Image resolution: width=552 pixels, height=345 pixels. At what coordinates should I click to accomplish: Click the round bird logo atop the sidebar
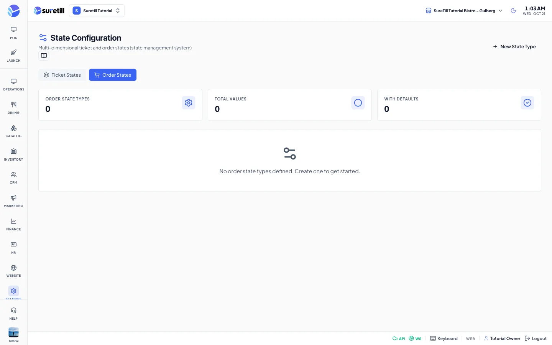click(13, 11)
